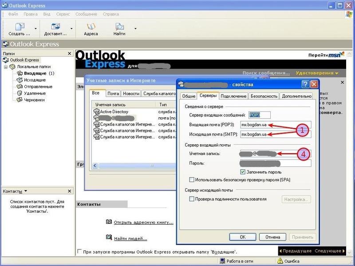Image resolution: width=355 pixels, height=266 pixels.
Task: Click the find people icon next to link
Action: click(x=109, y=238)
